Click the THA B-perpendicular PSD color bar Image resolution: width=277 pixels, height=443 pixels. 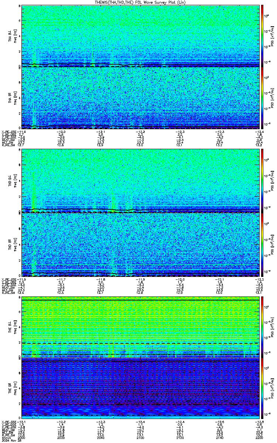[x=262, y=36]
